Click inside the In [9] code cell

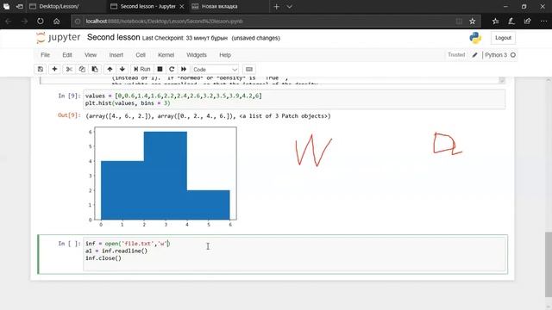click(294, 100)
